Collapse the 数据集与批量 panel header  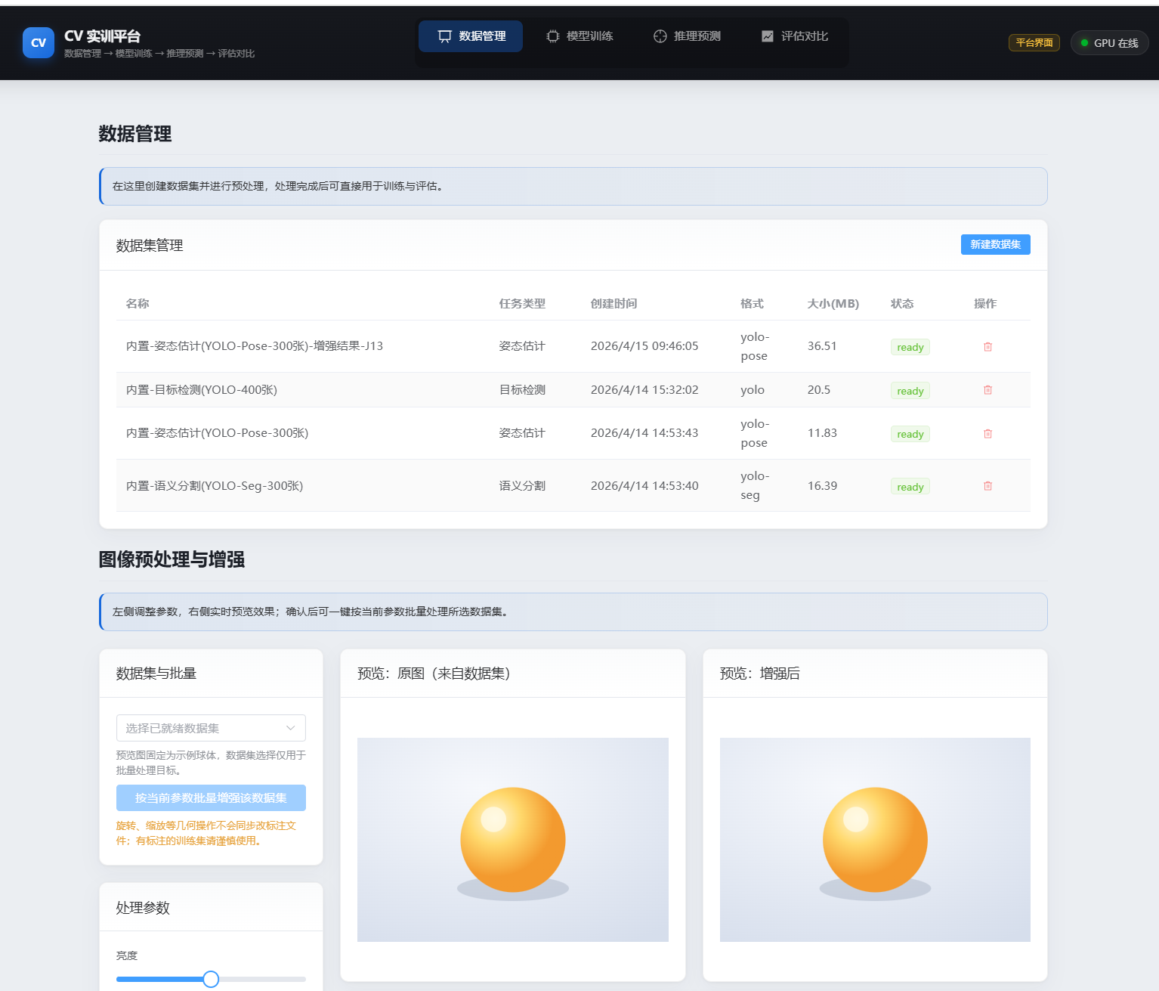pyautogui.click(x=155, y=673)
